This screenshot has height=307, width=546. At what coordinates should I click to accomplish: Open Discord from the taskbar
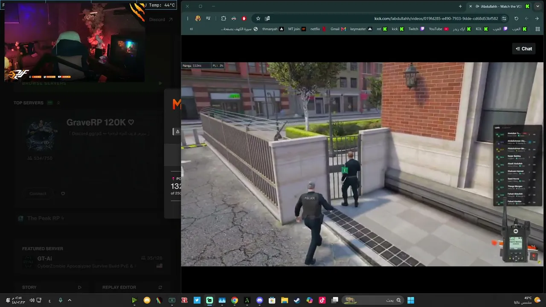260,300
